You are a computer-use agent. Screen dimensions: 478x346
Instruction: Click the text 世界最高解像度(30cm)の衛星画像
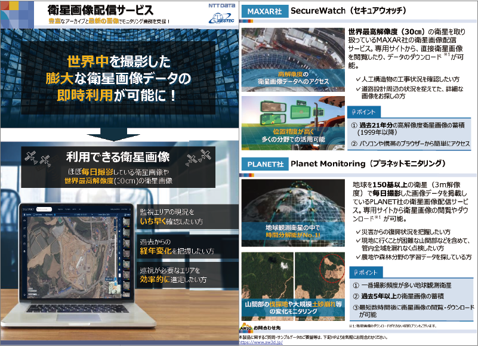point(119,181)
